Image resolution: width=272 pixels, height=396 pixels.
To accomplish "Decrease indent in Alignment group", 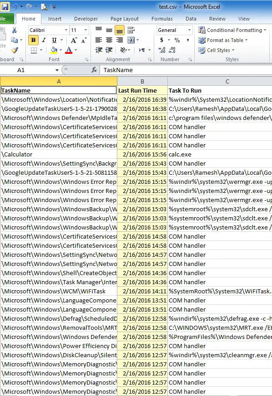I will tap(99, 50).
